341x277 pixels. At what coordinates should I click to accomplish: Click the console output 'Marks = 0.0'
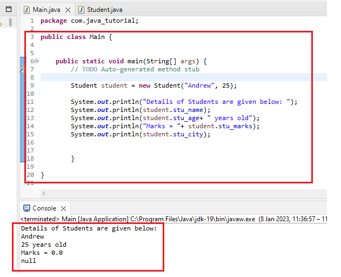click(x=42, y=253)
